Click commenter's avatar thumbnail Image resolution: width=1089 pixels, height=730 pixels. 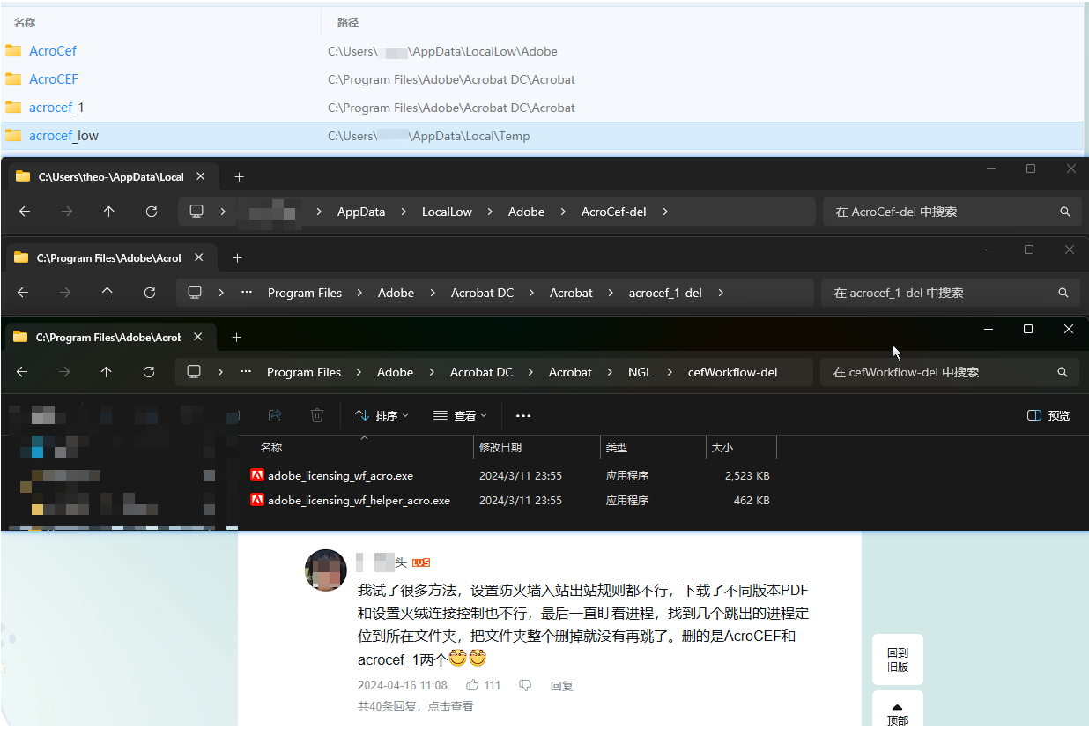click(x=325, y=570)
